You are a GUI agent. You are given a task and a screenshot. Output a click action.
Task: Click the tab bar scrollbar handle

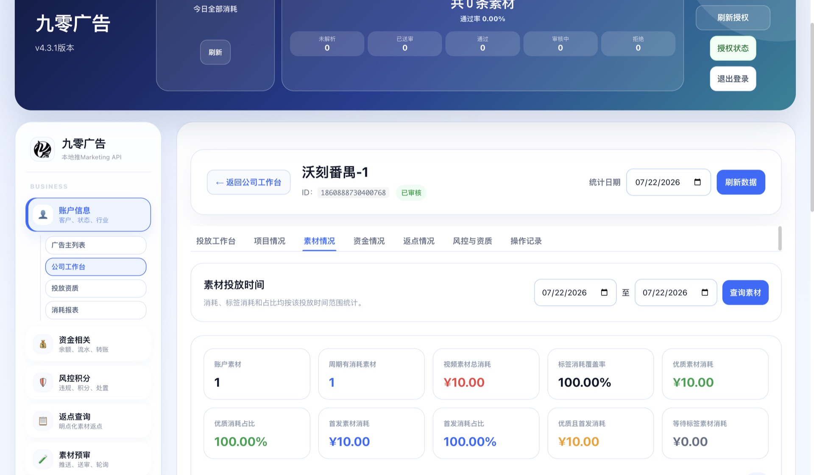point(780,238)
